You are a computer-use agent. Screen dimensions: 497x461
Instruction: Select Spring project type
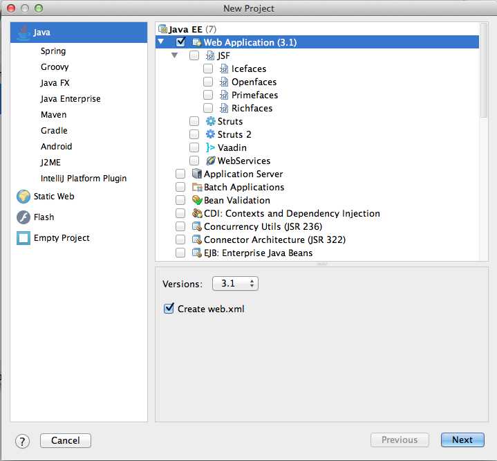pos(53,51)
